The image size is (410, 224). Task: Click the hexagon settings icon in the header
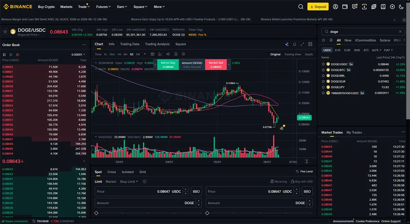tap(392, 6)
